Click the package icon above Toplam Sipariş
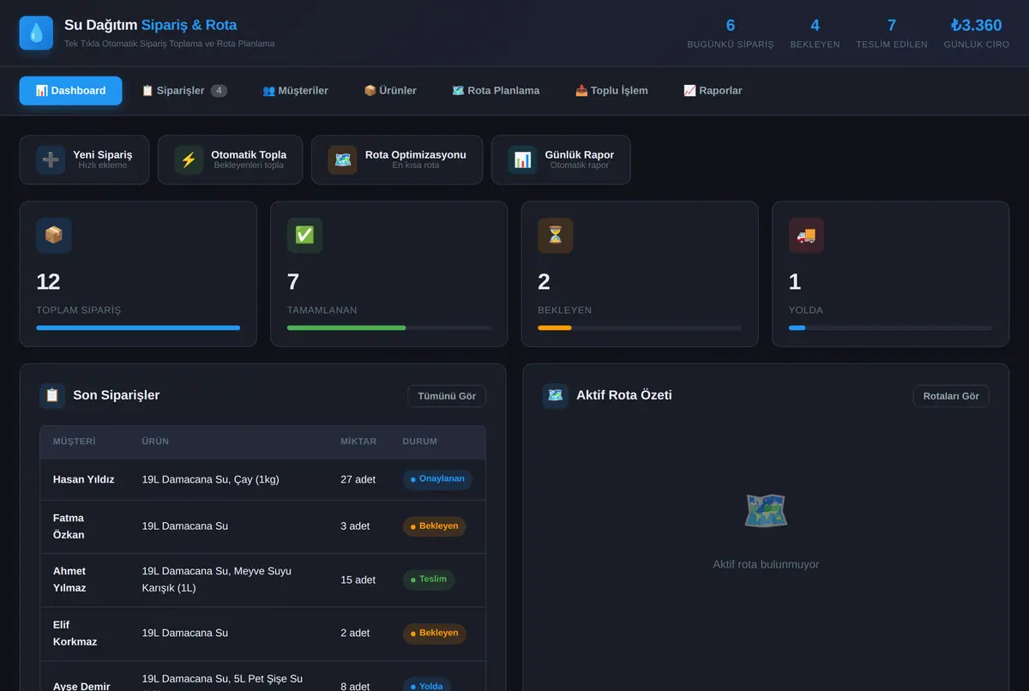Image resolution: width=1029 pixels, height=691 pixels. [x=54, y=235]
